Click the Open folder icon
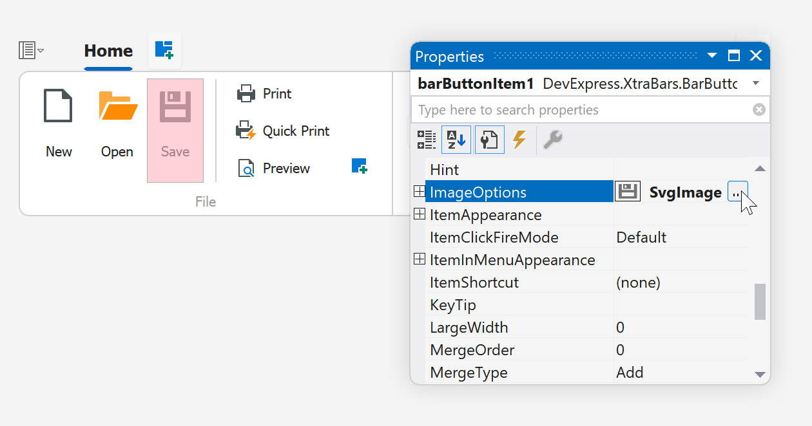The width and height of the screenshot is (812, 426). (x=118, y=106)
